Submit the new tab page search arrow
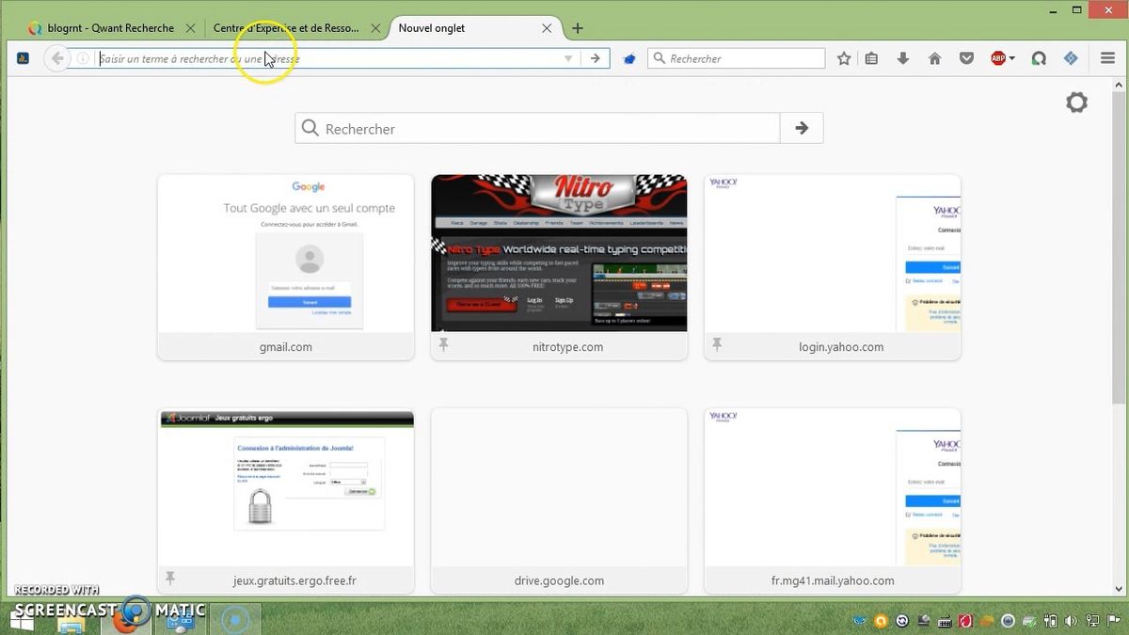 click(x=802, y=128)
